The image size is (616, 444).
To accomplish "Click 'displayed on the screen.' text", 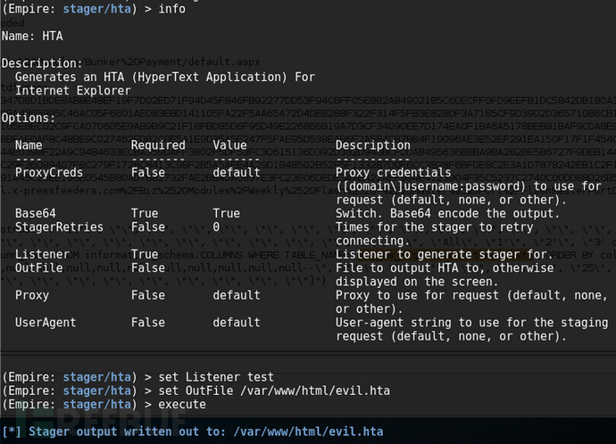I will point(417,281).
